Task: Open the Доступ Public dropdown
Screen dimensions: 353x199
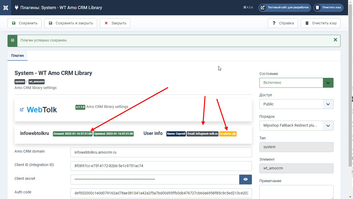Action: click(296, 104)
